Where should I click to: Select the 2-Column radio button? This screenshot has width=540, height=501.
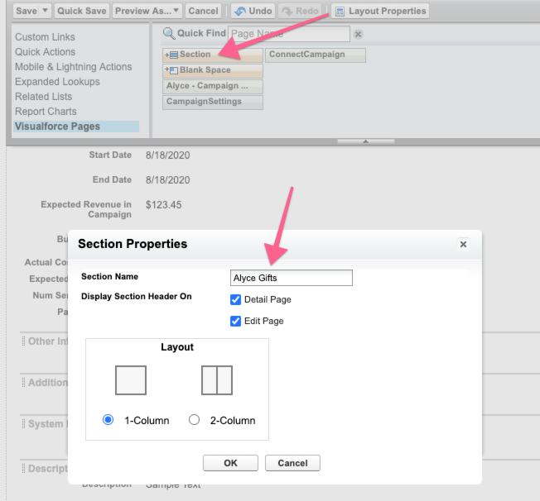[195, 420]
